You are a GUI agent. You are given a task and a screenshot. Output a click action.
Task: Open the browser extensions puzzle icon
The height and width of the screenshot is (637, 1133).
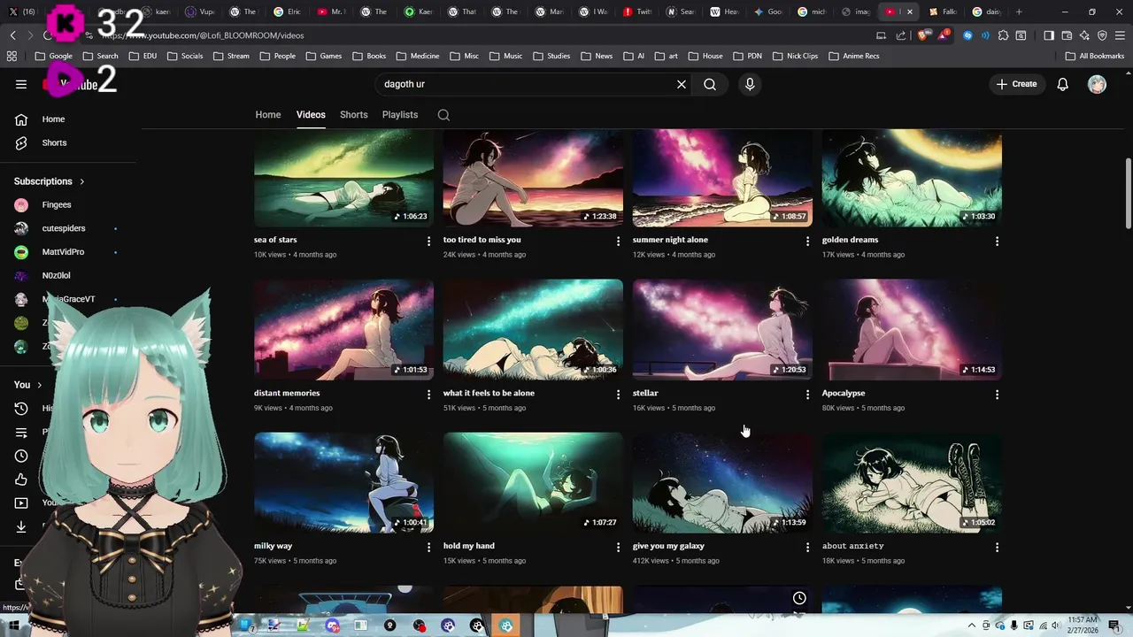(1003, 35)
